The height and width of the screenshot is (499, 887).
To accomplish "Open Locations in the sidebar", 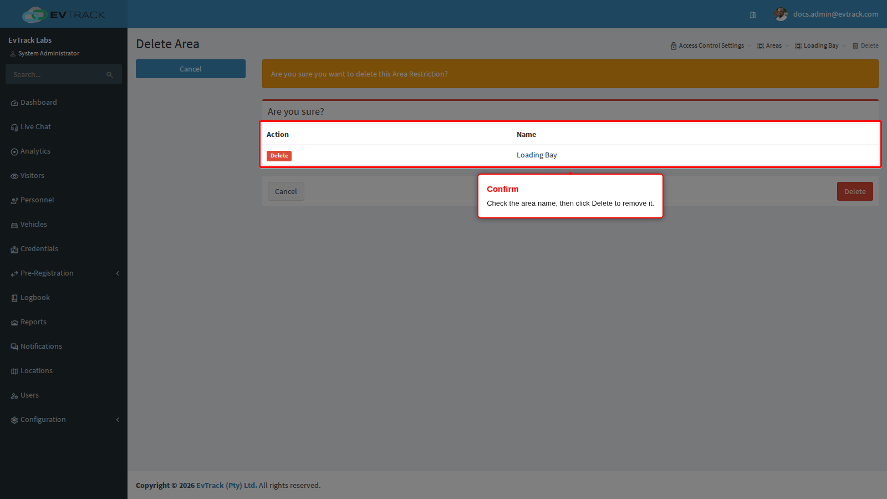I will pyautogui.click(x=37, y=371).
